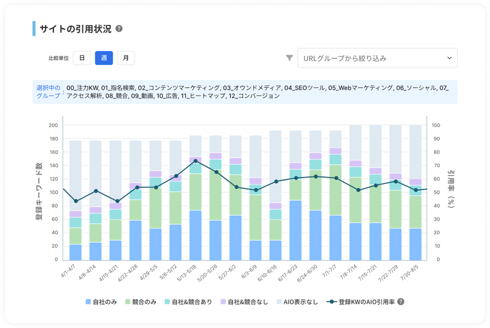This screenshot has height=328, width=490.
Task: Toggle 登録KWのAIO引用率 line legend
Action: [360, 301]
